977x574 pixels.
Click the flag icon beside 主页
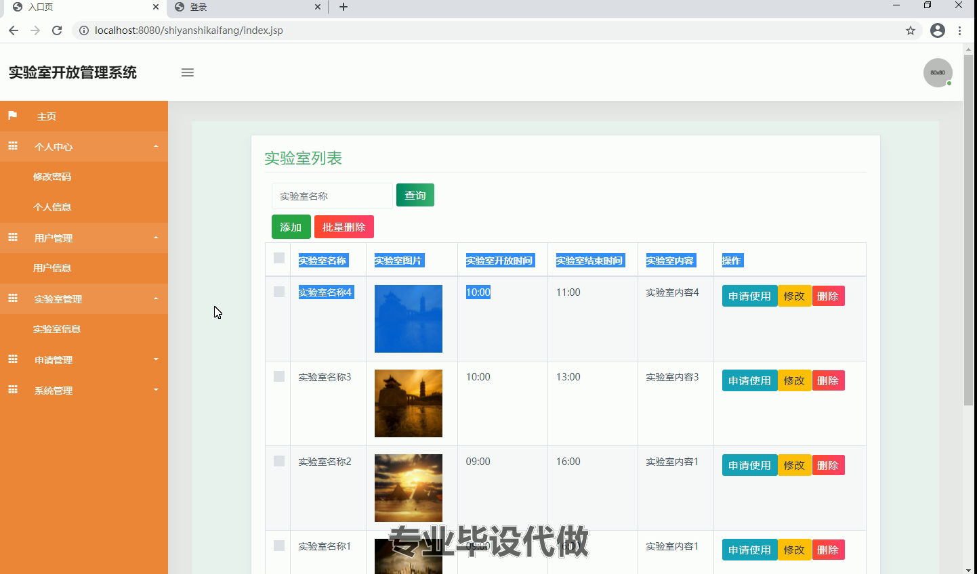point(12,116)
